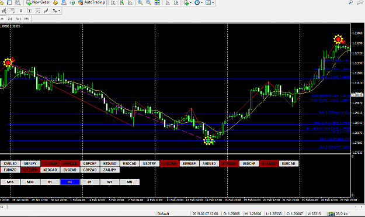
Task: Select USDCHF symbol button
Action: [x=249, y=163]
